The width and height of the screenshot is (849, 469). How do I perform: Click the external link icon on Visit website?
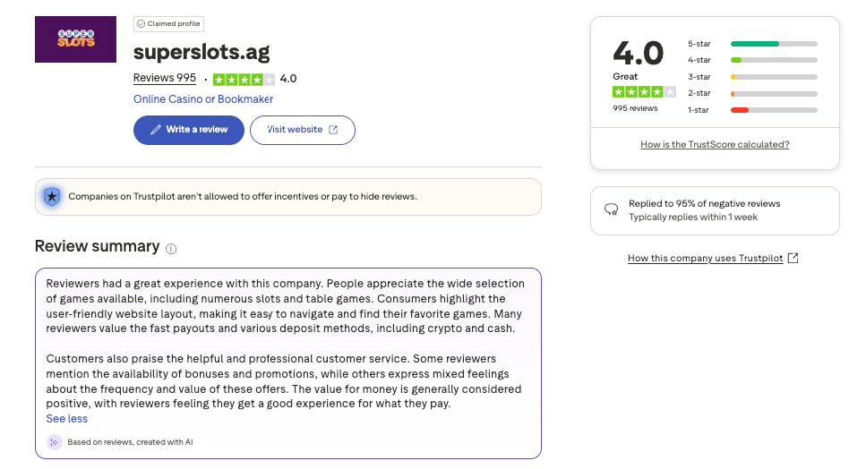(333, 130)
